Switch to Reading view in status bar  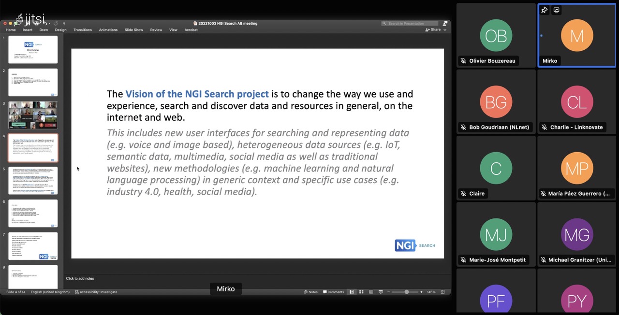coord(371,292)
